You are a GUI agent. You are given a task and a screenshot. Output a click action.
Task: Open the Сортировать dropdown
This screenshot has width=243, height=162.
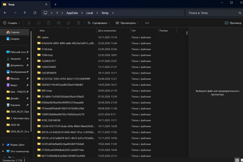tap(99, 23)
